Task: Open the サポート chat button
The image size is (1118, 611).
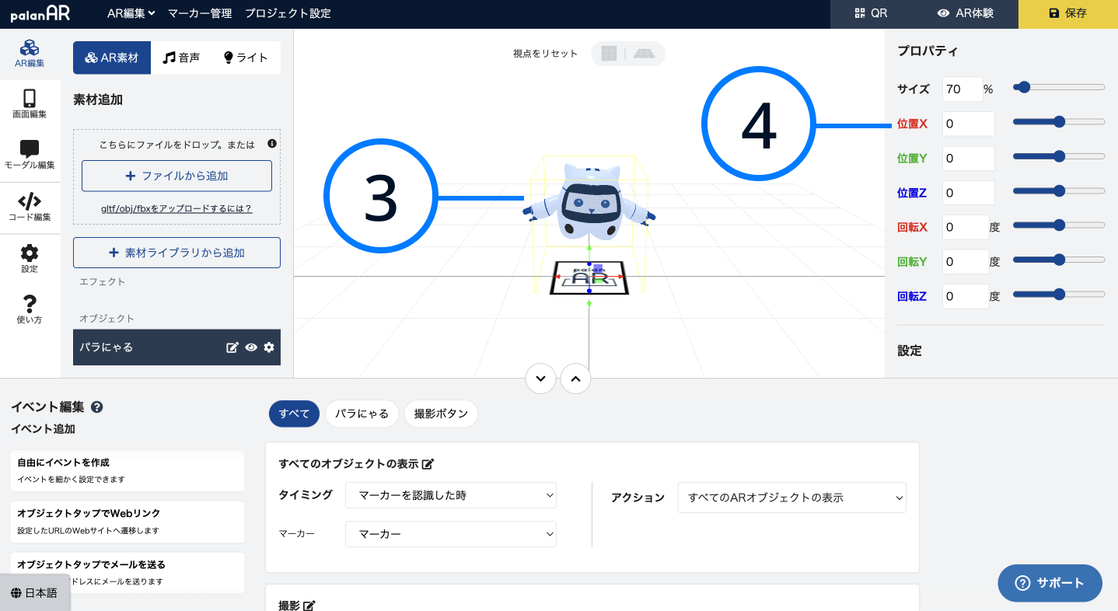Action: click(x=1050, y=583)
